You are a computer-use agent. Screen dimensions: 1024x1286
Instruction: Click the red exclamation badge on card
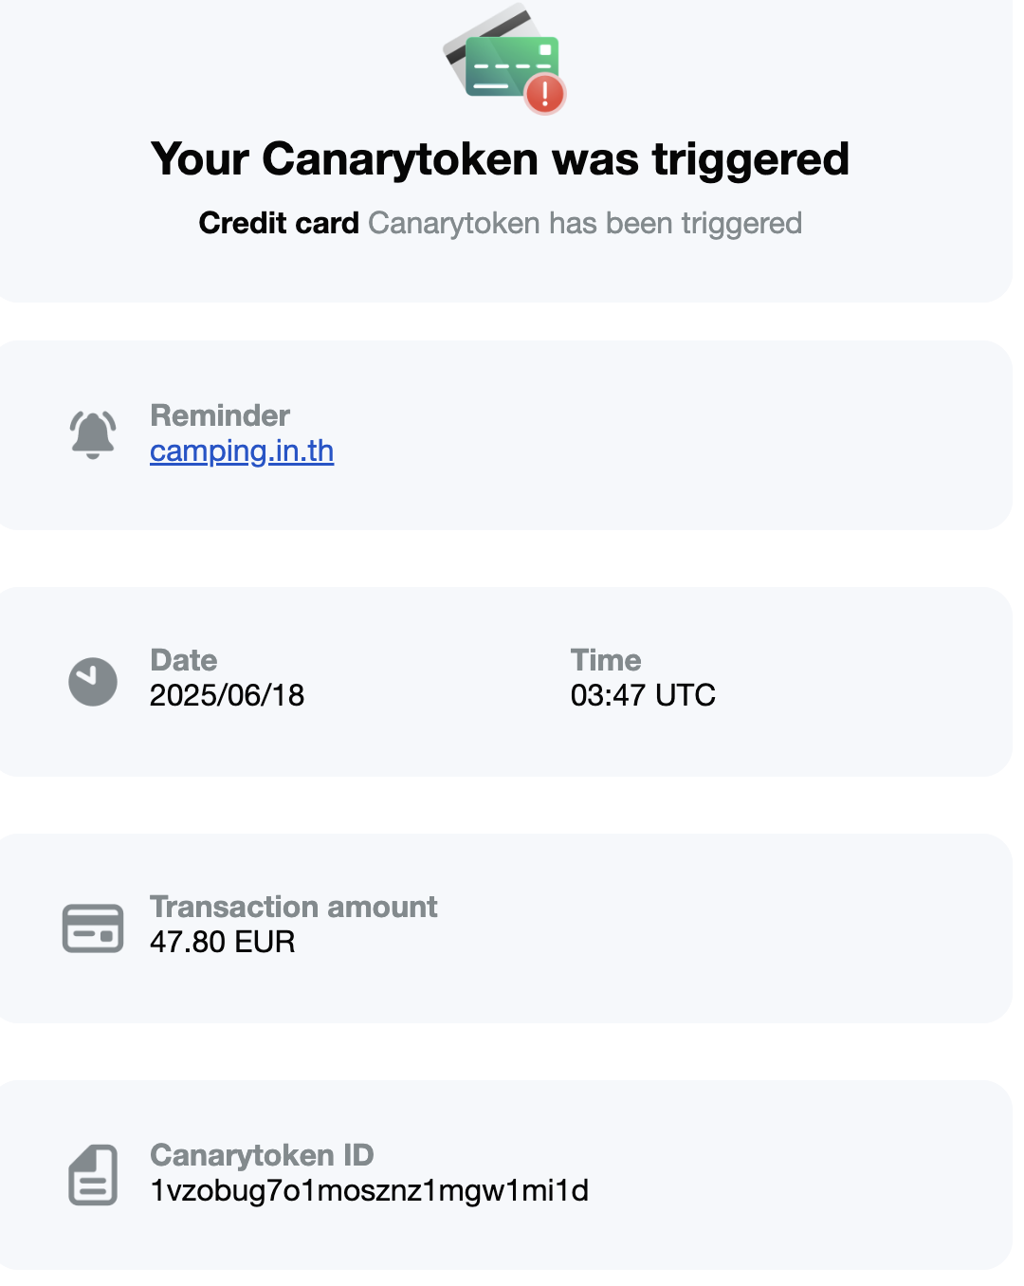click(x=545, y=94)
